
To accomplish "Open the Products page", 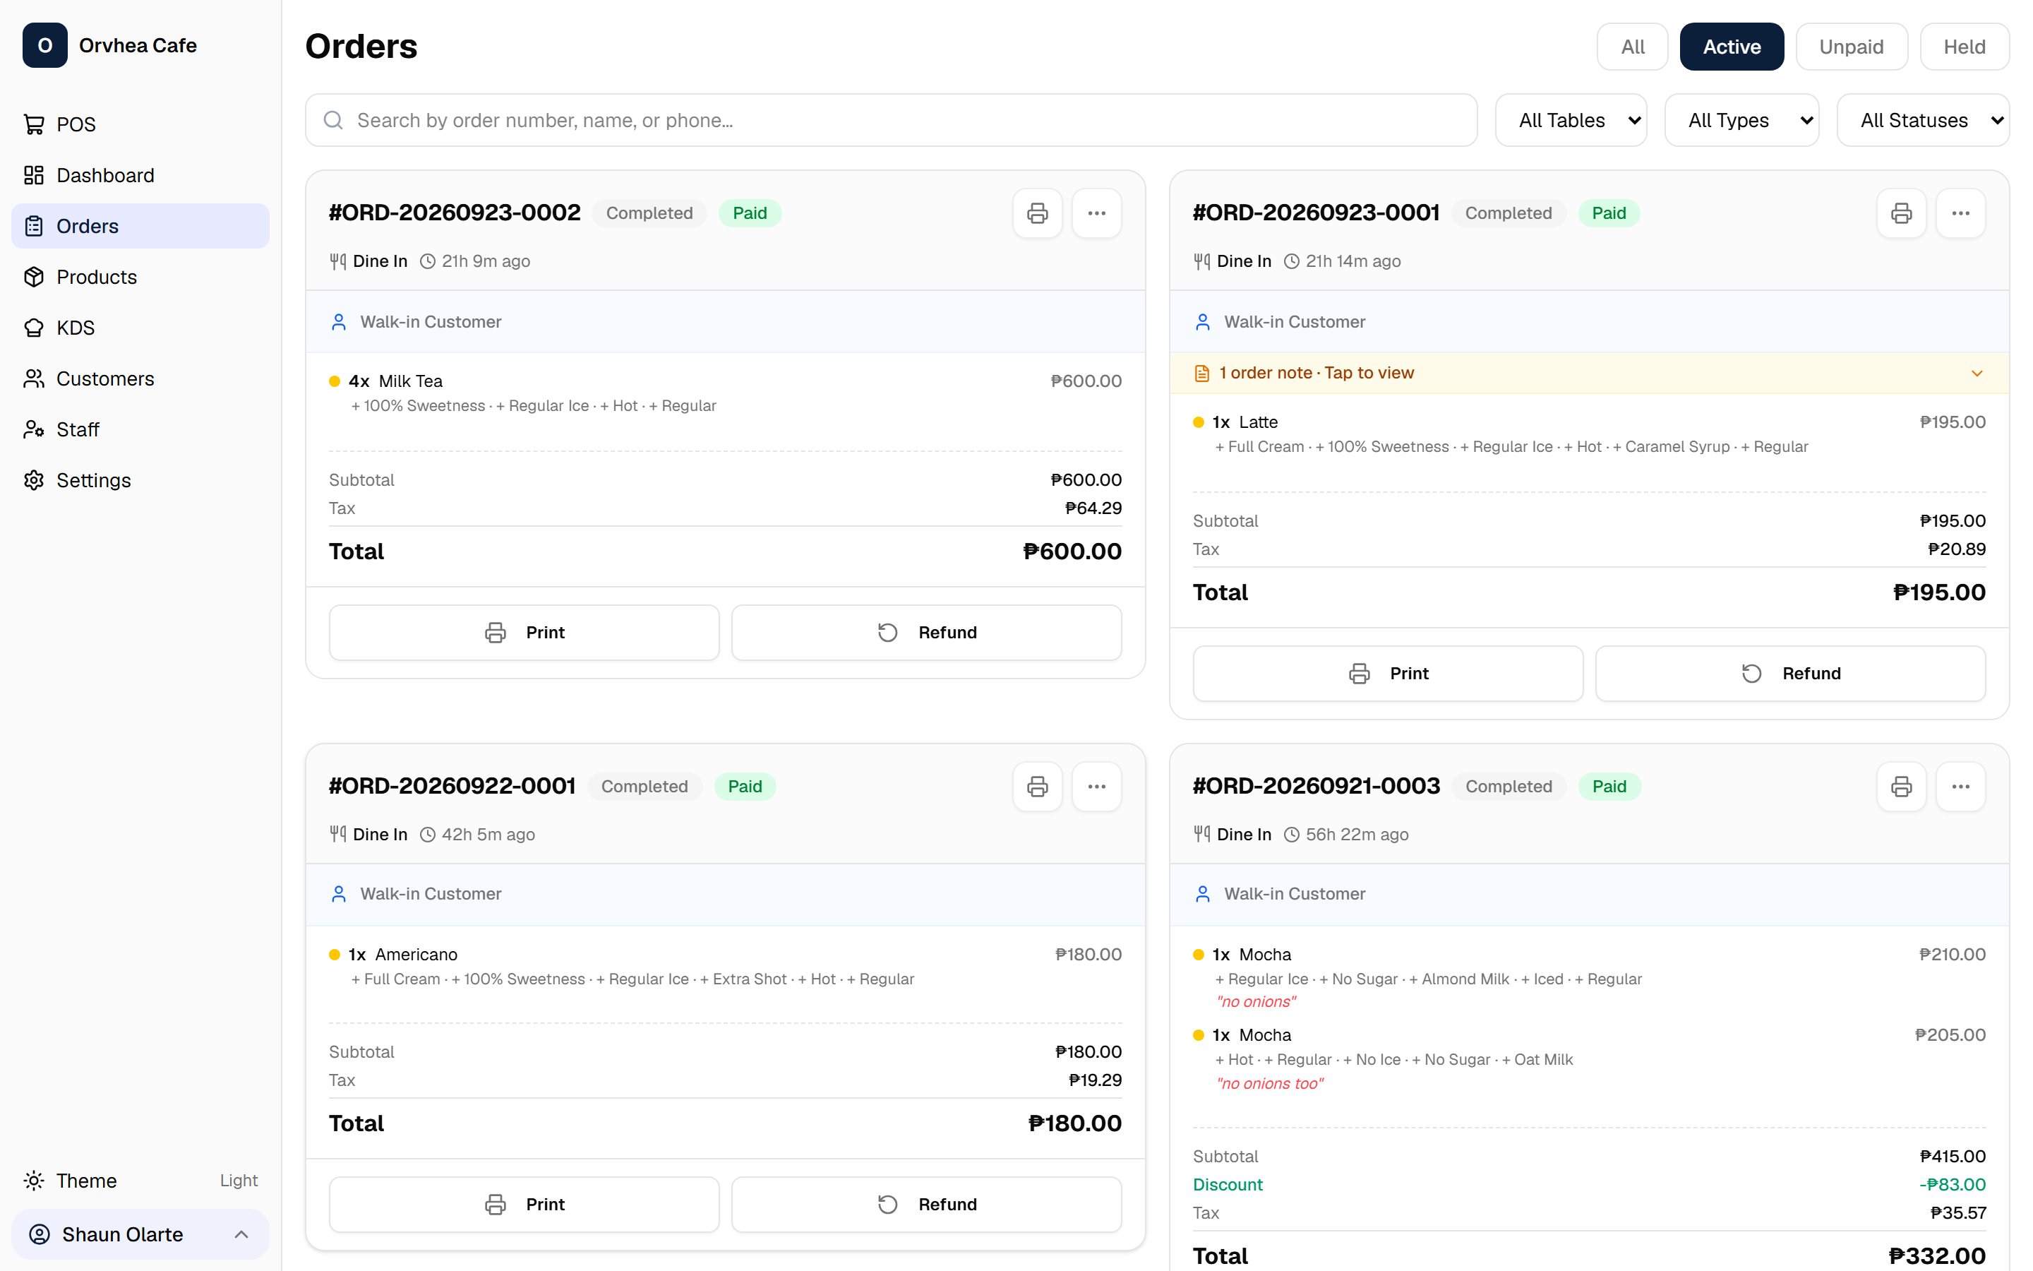I will [x=140, y=277].
